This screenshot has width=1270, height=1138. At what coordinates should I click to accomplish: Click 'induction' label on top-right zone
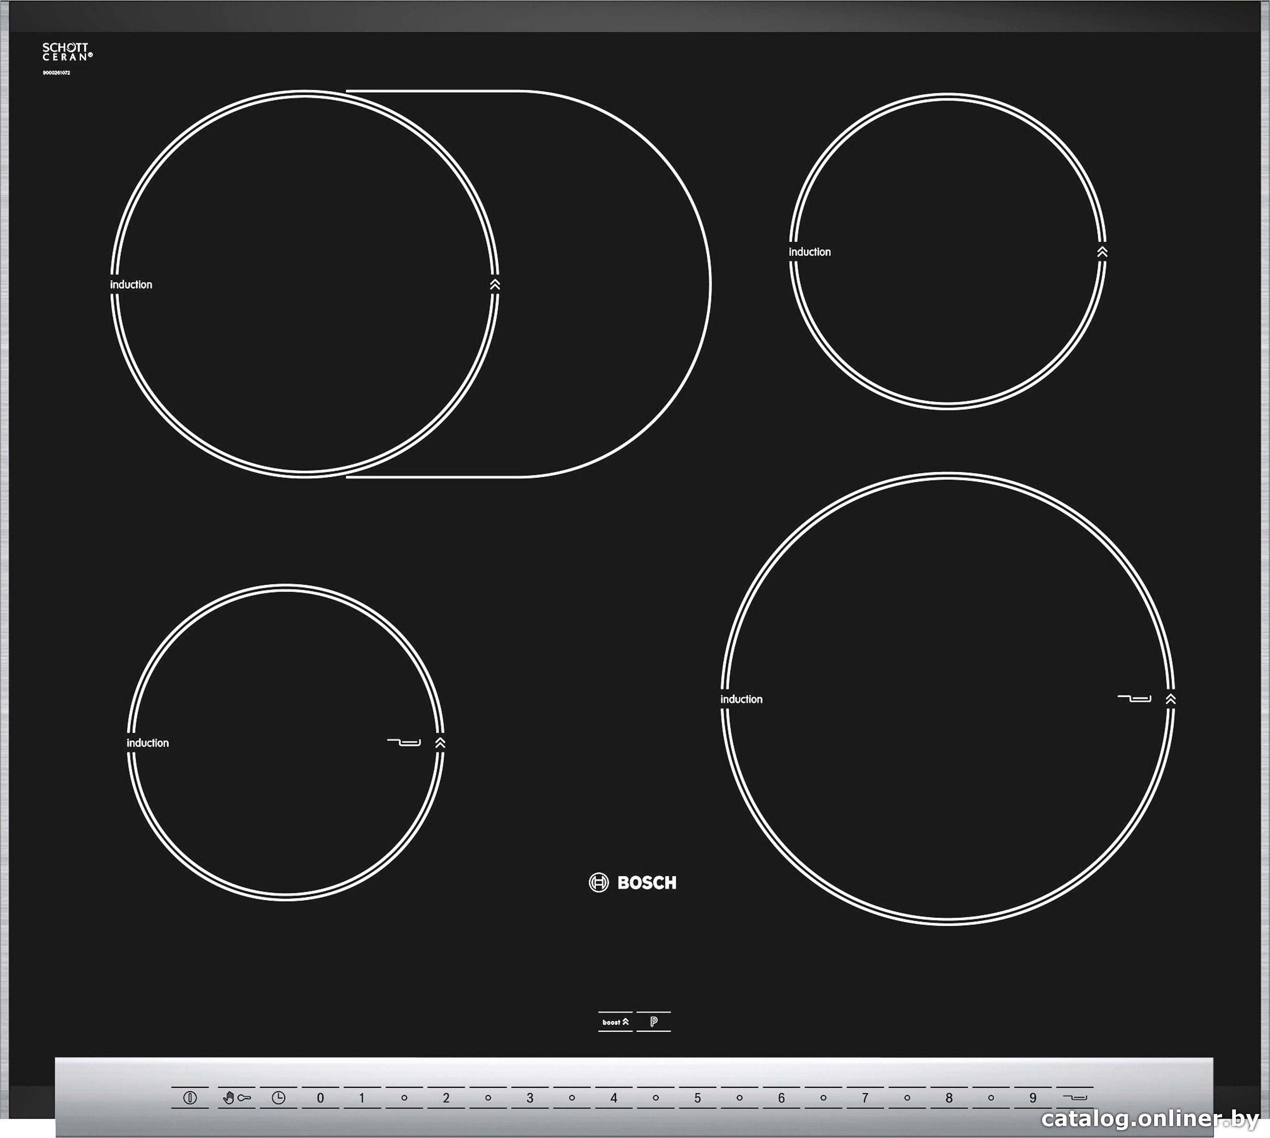pyautogui.click(x=810, y=252)
